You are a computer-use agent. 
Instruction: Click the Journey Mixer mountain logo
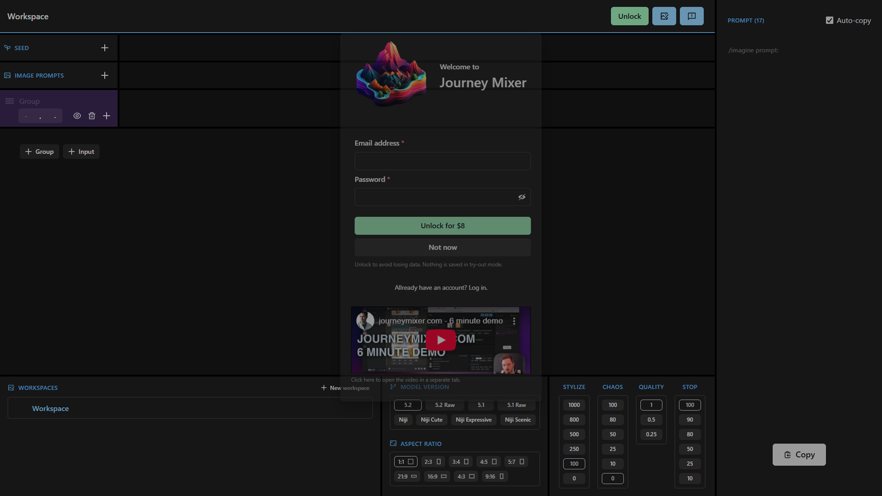391,74
